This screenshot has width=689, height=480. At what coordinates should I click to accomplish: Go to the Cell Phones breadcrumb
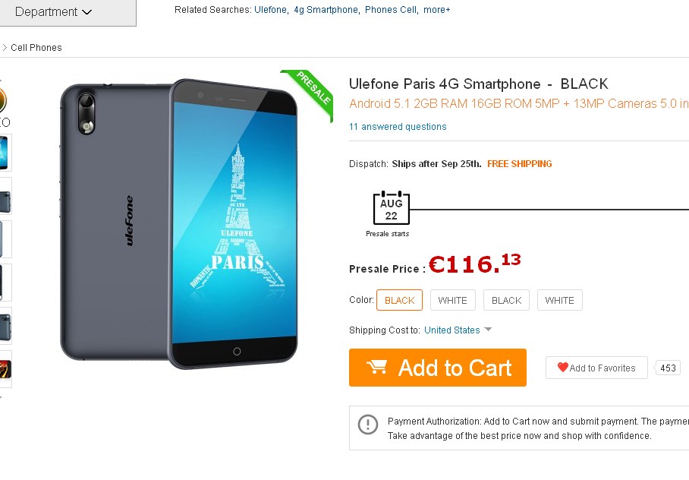[x=36, y=48]
